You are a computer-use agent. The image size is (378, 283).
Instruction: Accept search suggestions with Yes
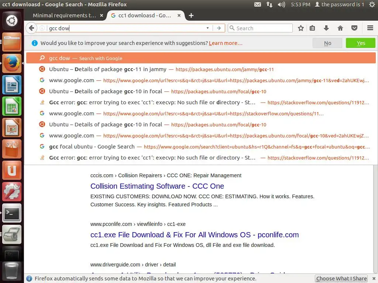[361, 43]
